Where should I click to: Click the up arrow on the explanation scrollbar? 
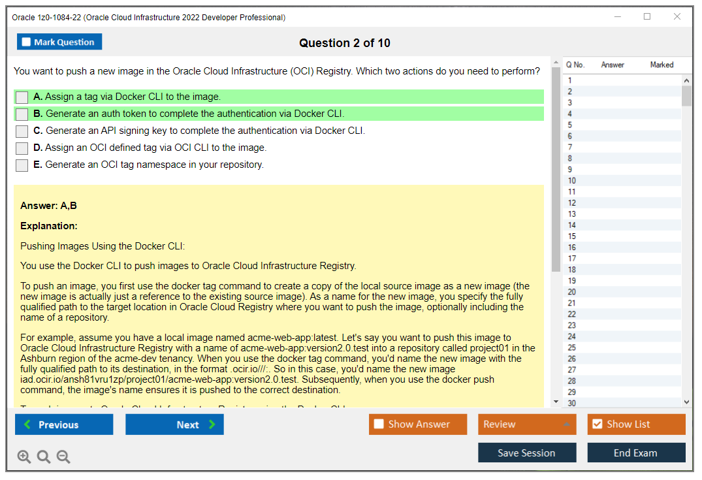pyautogui.click(x=554, y=62)
